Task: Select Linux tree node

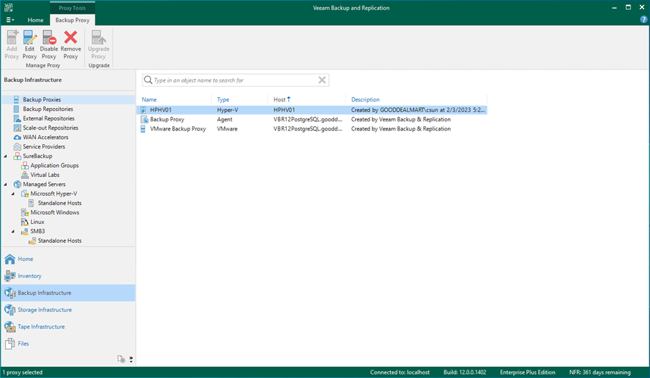Action: (37, 222)
